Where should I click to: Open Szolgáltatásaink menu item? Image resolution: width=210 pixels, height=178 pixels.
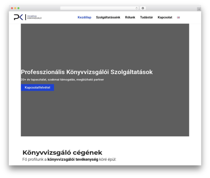click(108, 17)
